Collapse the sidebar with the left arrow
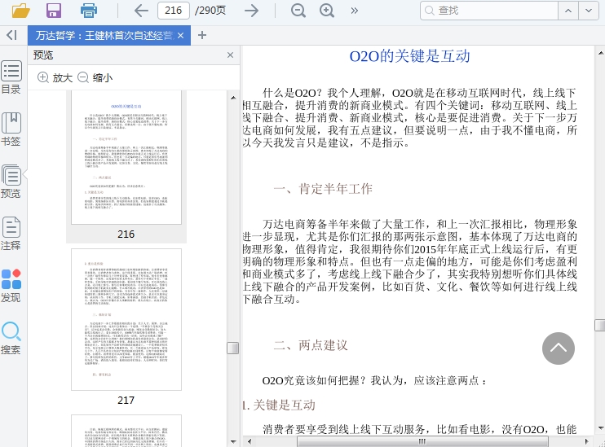This screenshot has height=447, width=605. (x=11, y=35)
